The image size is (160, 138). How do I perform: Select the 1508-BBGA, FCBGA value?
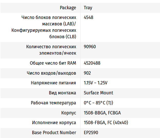click(102, 113)
